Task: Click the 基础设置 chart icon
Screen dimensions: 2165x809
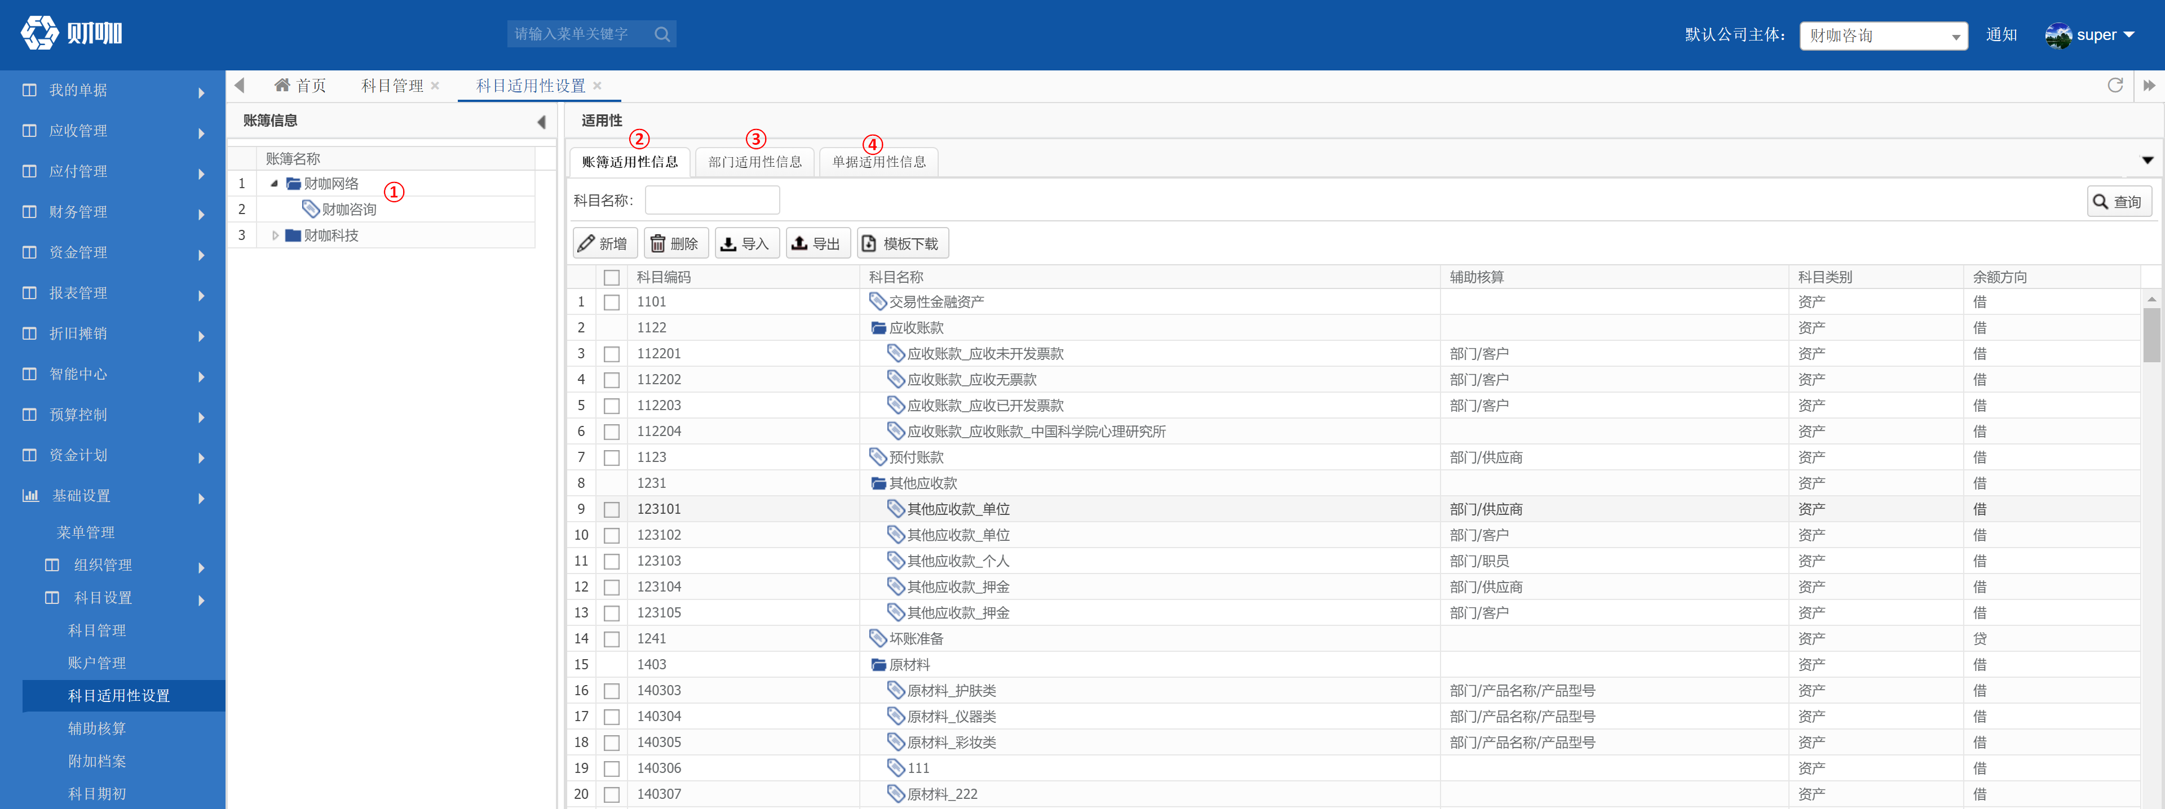Action: click(30, 496)
